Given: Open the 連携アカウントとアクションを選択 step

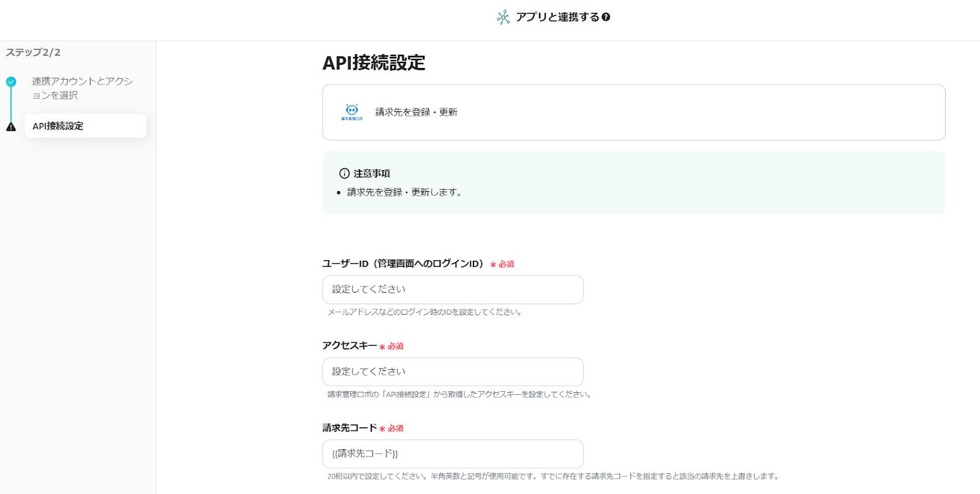Looking at the screenshot, I should tap(82, 88).
